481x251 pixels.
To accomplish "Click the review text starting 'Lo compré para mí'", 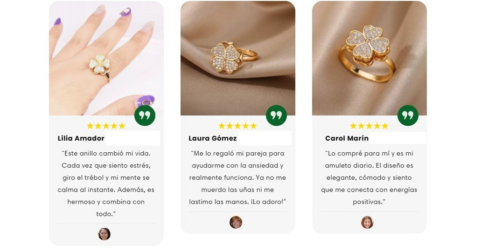I will tap(369, 177).
